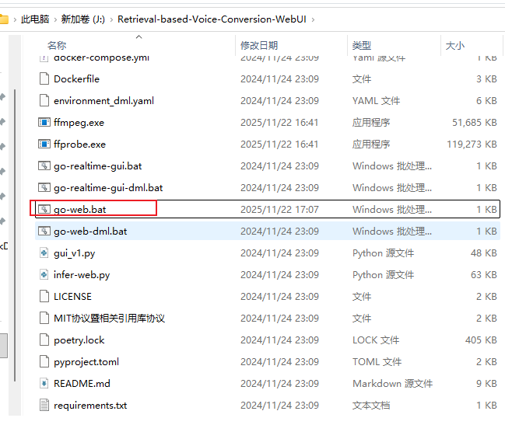Expand the chevron after 新加卷 (J:) breadcrumb
This screenshot has width=505, height=425.
click(111, 19)
